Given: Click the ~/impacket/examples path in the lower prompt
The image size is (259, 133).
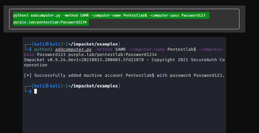Looking at the screenshot, I should pyautogui.click(x=93, y=86).
